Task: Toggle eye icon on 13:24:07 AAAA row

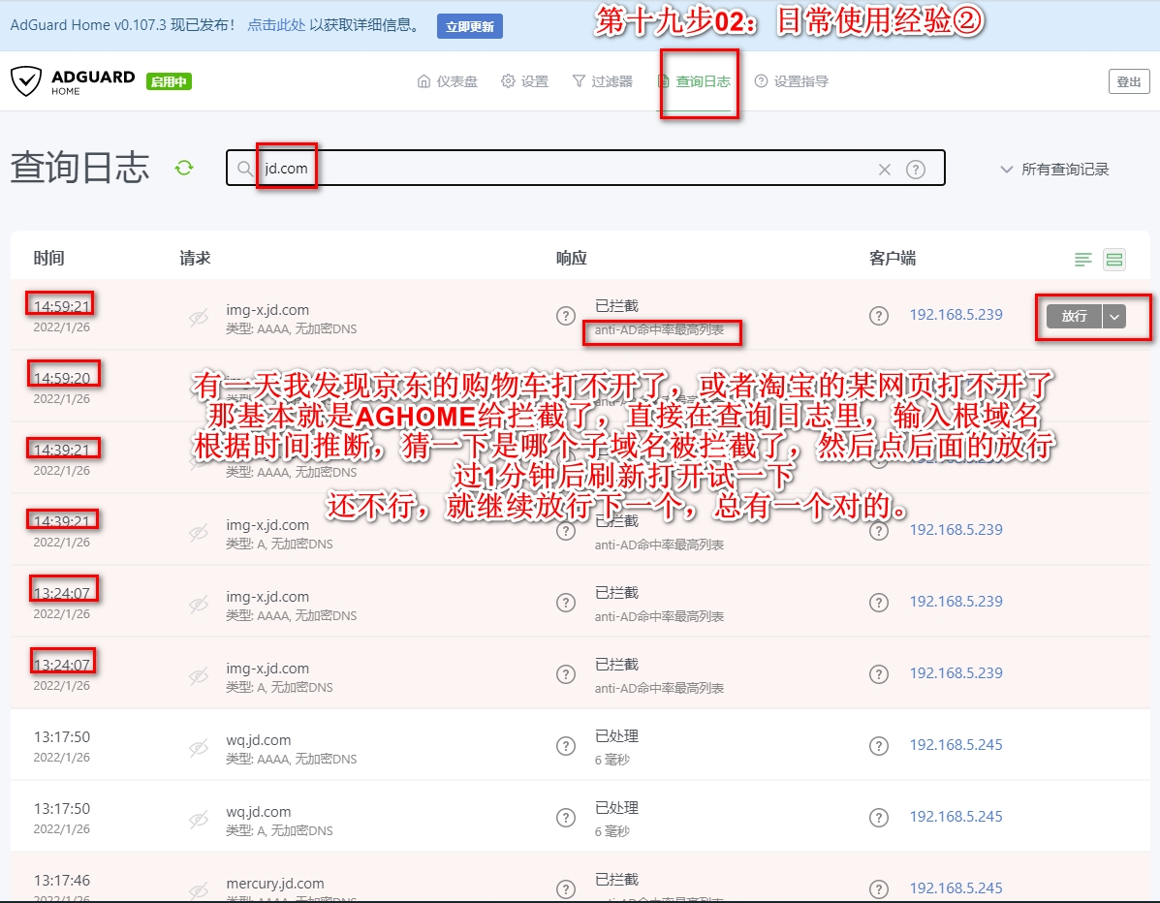Action: pos(199,604)
